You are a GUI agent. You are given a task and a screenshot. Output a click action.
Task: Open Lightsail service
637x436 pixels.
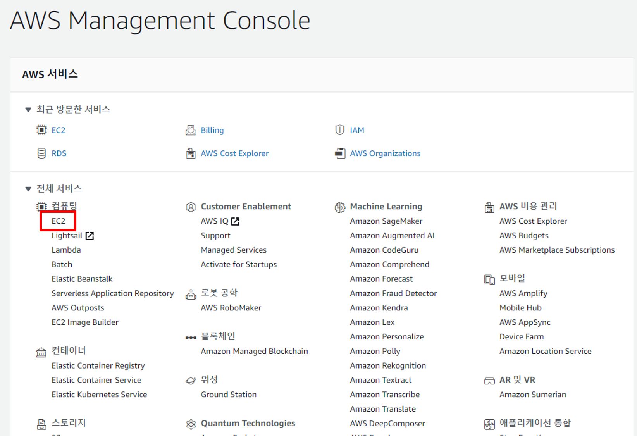(67, 236)
